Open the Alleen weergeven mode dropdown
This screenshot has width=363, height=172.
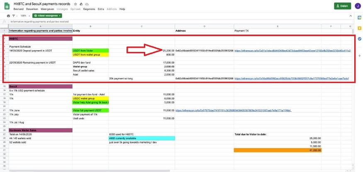47,16
